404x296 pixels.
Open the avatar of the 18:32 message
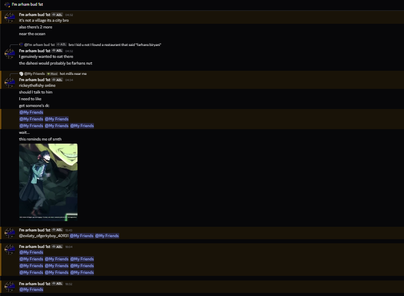pyautogui.click(x=10, y=286)
